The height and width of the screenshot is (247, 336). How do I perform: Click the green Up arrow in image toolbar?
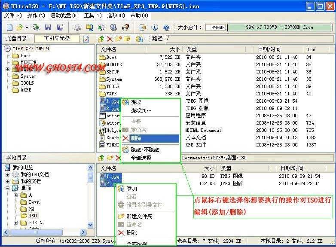point(101,39)
